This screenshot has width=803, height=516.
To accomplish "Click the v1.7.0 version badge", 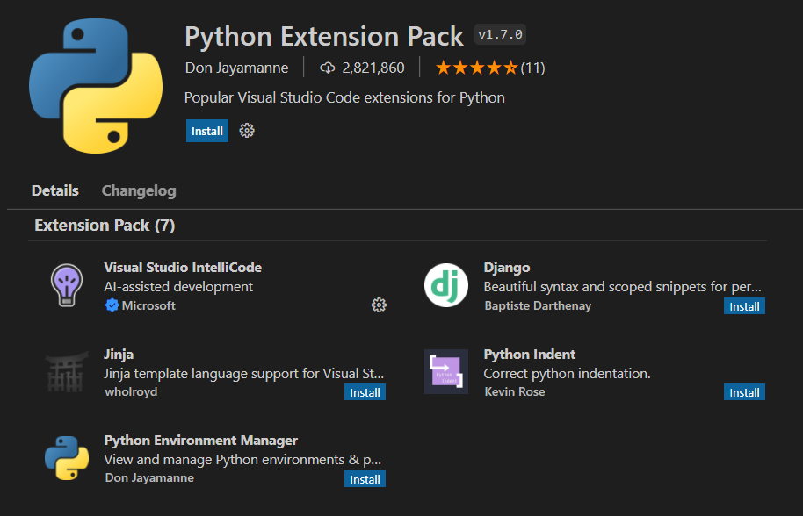I will [x=501, y=34].
